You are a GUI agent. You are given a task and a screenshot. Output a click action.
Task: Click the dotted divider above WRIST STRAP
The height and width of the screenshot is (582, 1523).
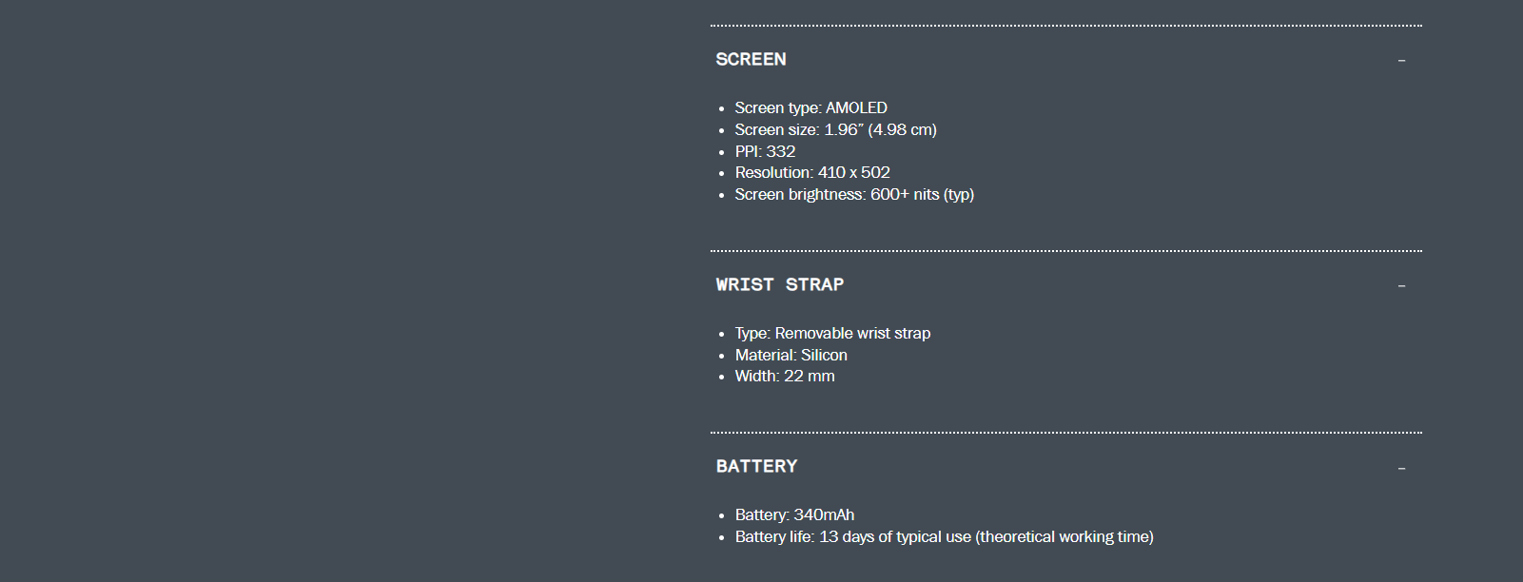pyautogui.click(x=1065, y=251)
